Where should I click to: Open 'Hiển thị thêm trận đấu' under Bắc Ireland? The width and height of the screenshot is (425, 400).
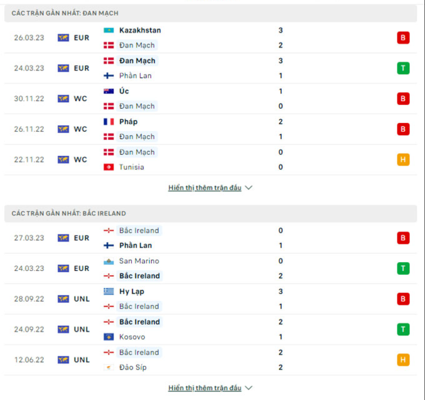tap(205, 388)
